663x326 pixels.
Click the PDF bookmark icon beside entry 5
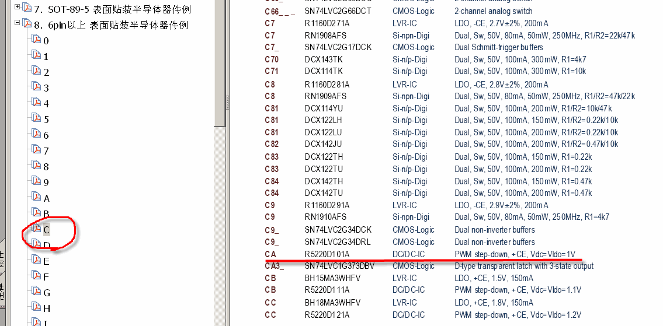point(36,118)
